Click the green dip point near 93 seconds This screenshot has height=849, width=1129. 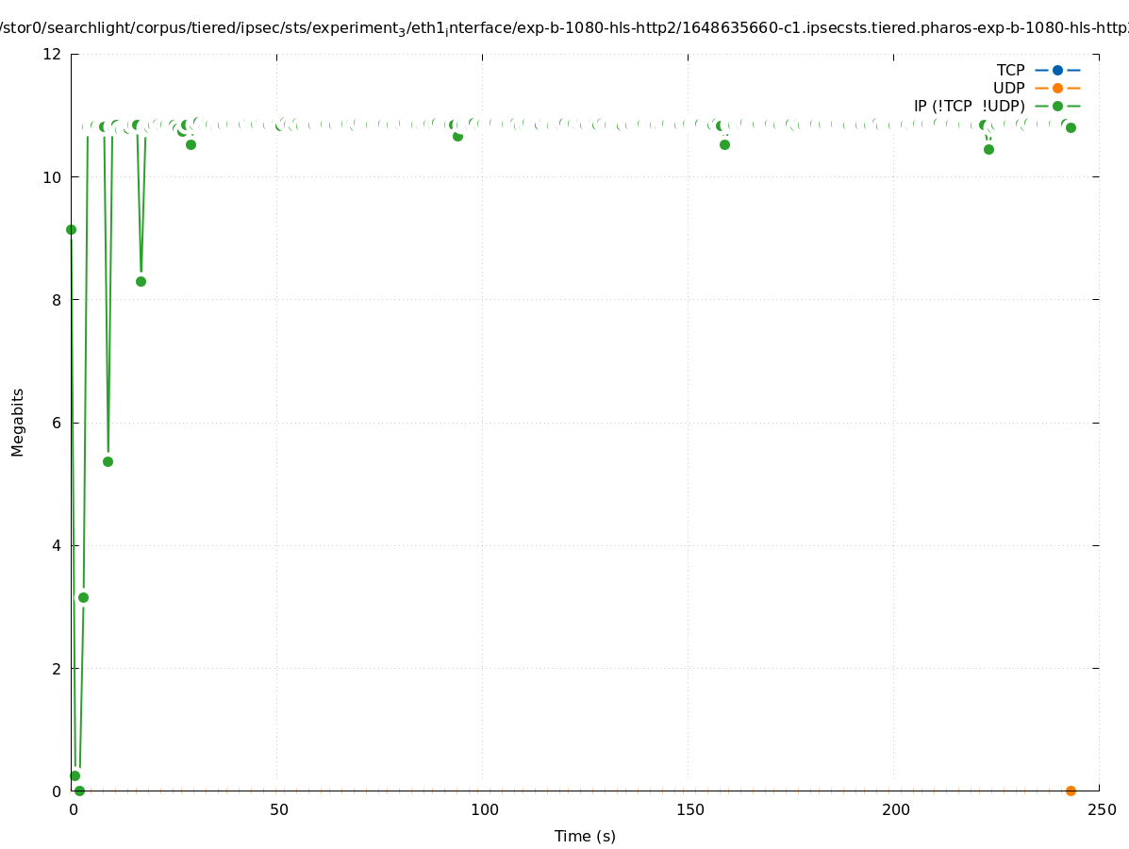click(x=457, y=136)
